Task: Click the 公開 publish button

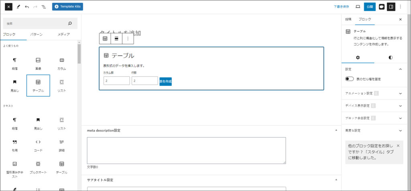Action: coord(369,7)
